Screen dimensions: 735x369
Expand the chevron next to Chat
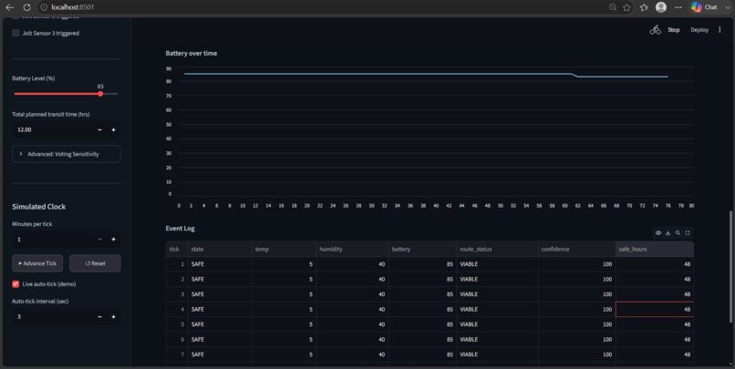[728, 7]
